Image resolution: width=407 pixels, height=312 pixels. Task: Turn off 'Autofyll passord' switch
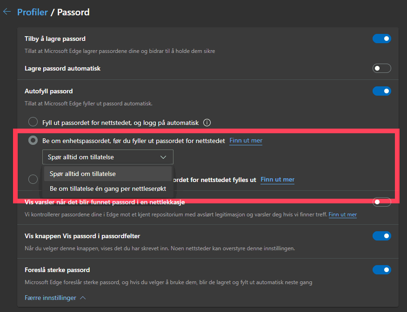click(x=381, y=91)
